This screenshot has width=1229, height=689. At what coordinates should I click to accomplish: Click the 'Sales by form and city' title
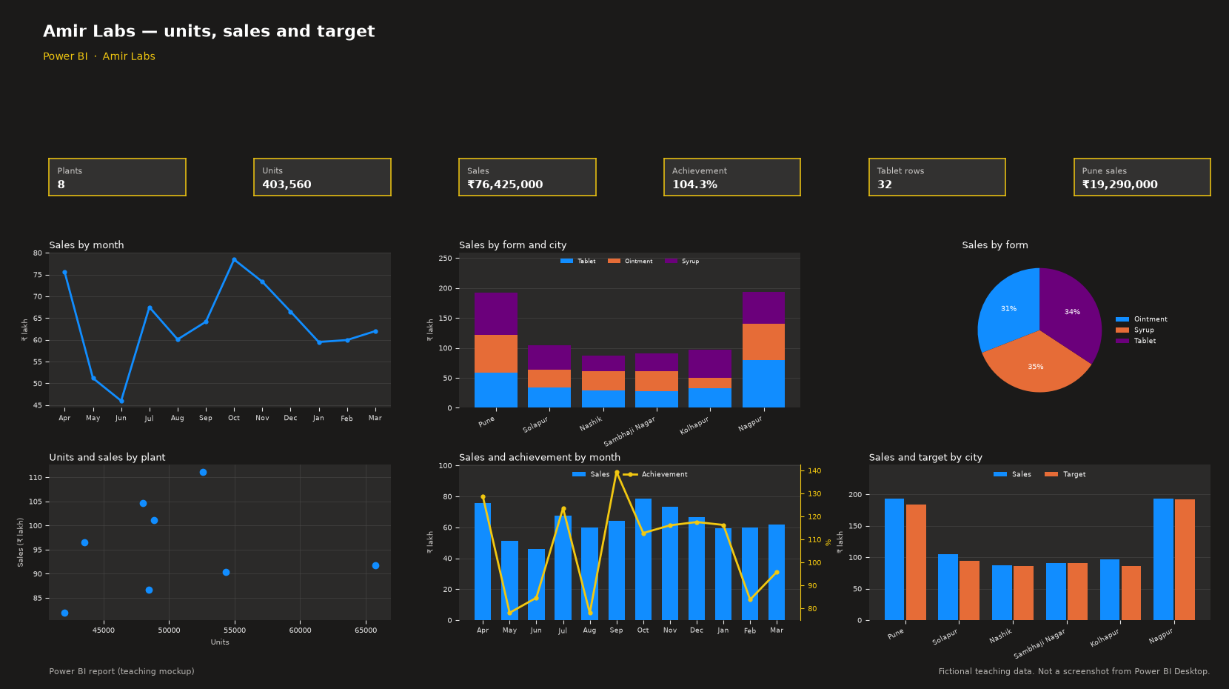click(512, 245)
